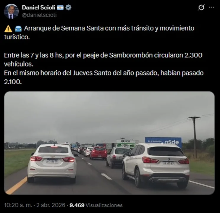Click the 10:20 a. m. timestamp
Screen dimensions: 220x213
point(18,205)
